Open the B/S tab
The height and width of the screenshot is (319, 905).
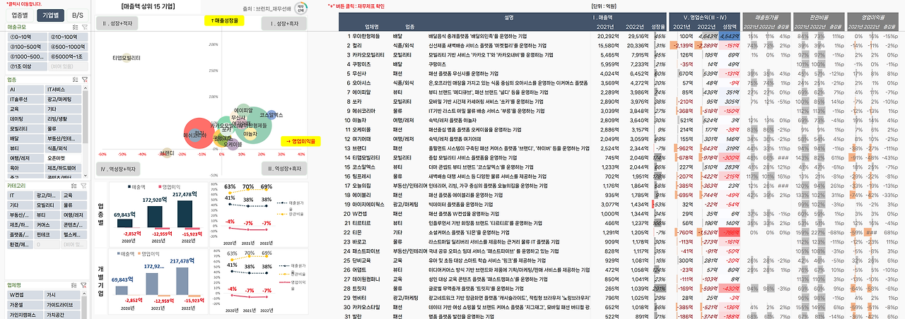pos(78,15)
